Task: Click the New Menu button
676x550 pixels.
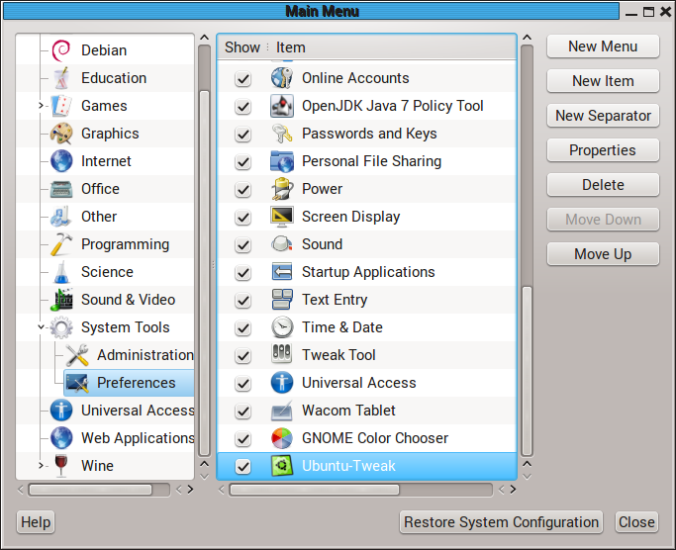Action: point(603,46)
